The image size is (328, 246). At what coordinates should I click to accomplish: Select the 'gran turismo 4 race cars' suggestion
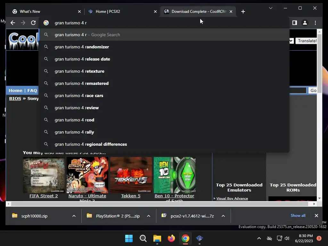pyautogui.click(x=164, y=95)
